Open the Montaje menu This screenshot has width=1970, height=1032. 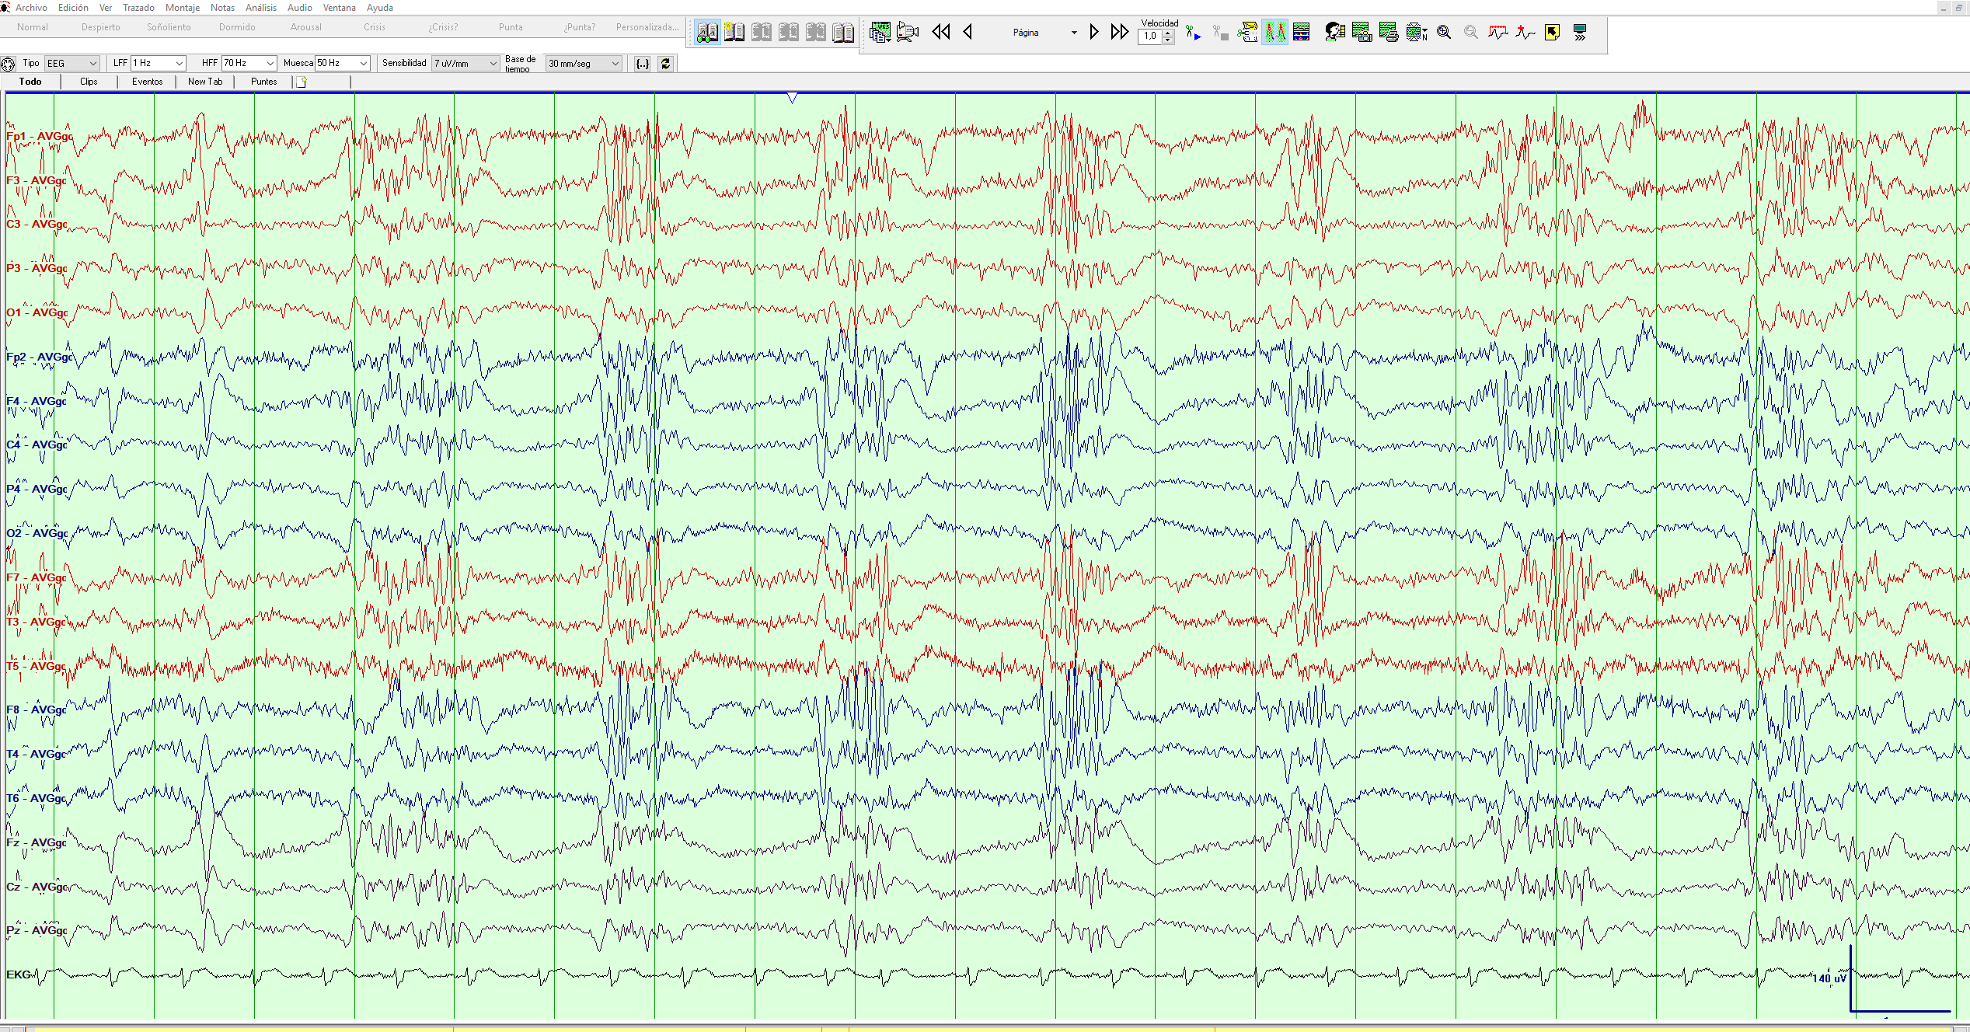pyautogui.click(x=183, y=8)
